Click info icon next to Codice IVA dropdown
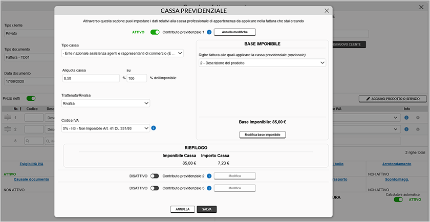Viewport: 430px width, 222px height. point(154,128)
